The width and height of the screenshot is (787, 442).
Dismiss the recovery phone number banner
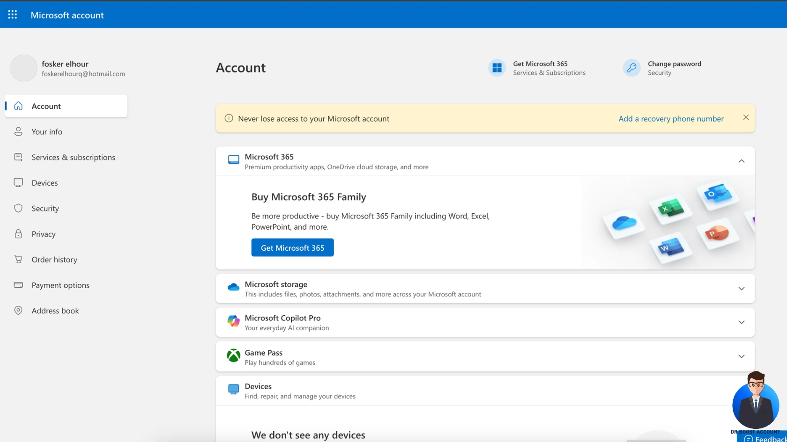[x=746, y=117]
